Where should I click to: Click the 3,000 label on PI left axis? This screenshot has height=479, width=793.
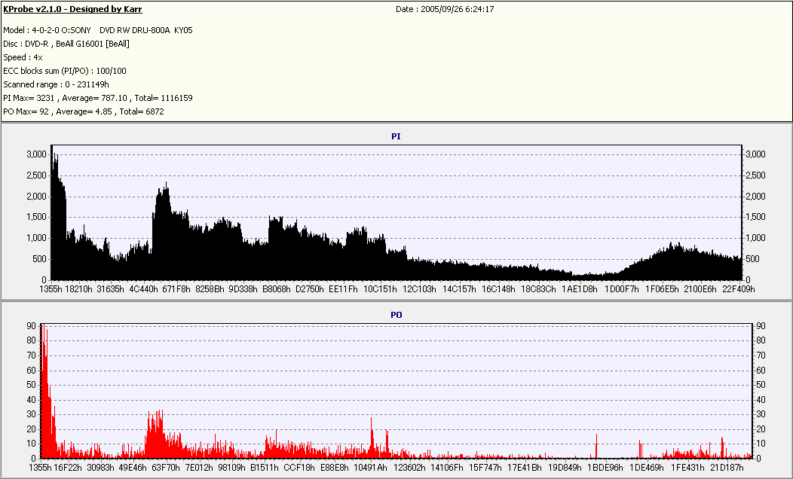click(36, 154)
